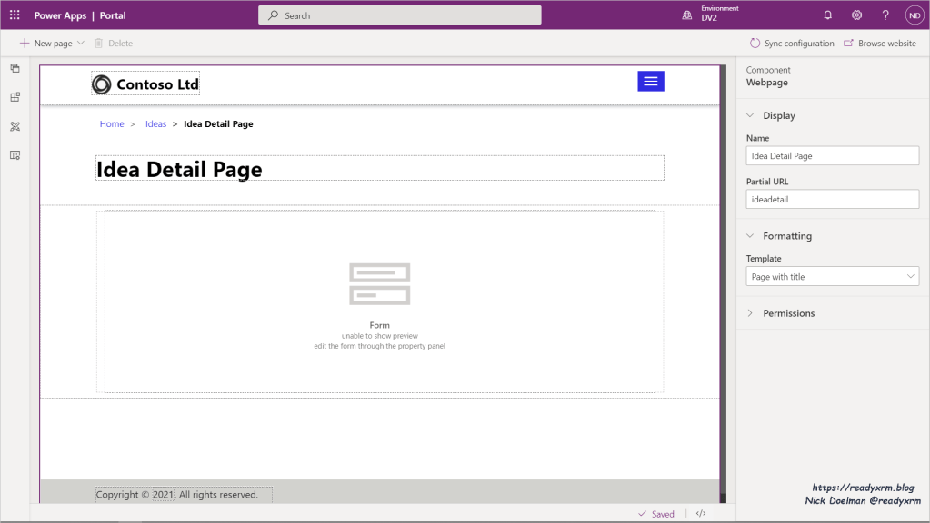Open the Components icon in left sidebar
This screenshot has width=930, height=523.
pyautogui.click(x=15, y=98)
